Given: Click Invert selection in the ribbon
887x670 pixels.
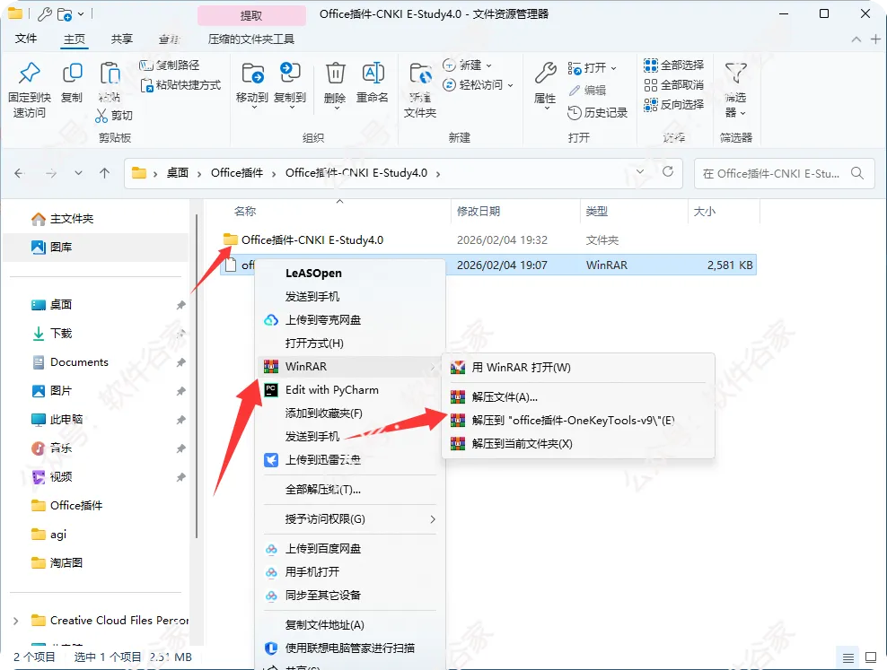Looking at the screenshot, I should point(673,105).
